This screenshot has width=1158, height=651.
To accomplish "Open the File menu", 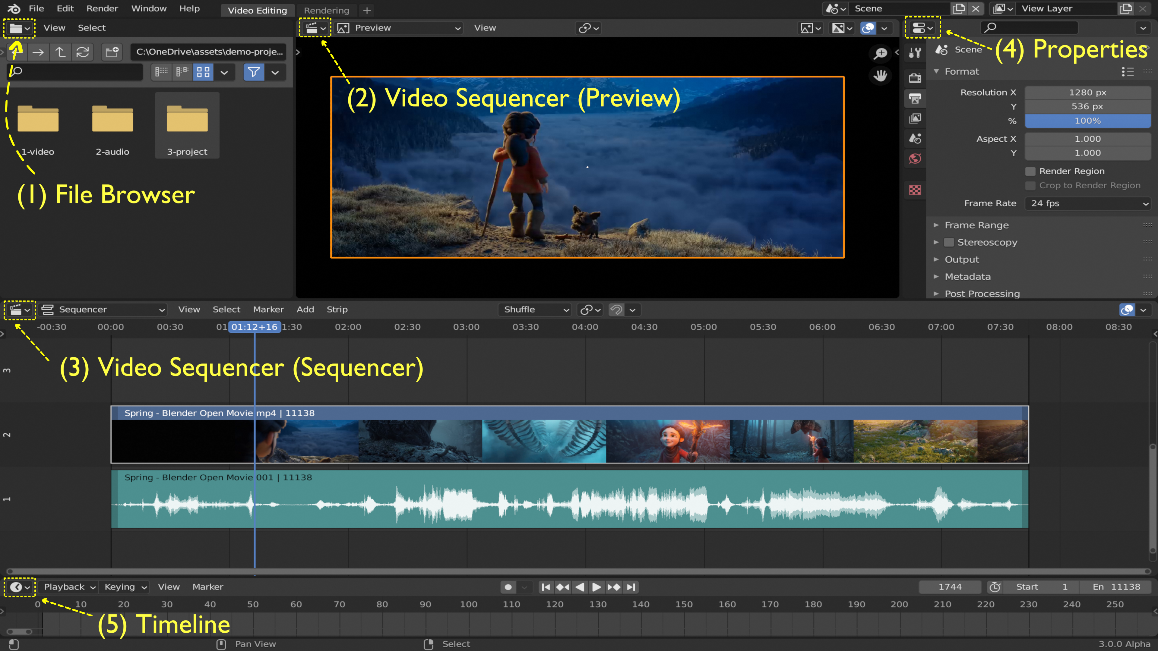I will (x=36, y=8).
